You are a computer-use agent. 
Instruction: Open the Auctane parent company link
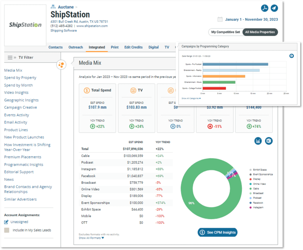click(x=66, y=7)
